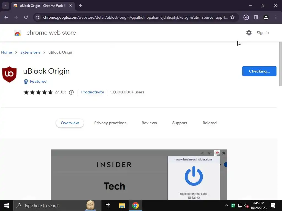The width and height of the screenshot is (282, 211).
Task: Go to the Home breadcrumb
Action: tap(7, 52)
